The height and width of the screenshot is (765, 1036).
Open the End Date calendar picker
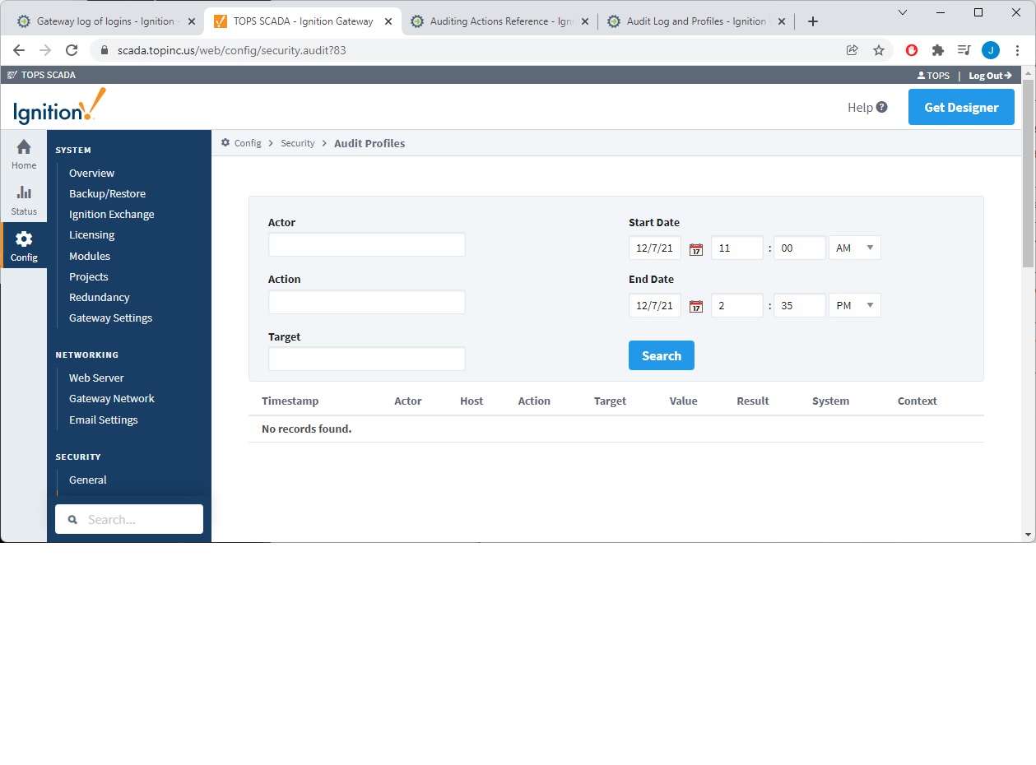click(x=695, y=305)
